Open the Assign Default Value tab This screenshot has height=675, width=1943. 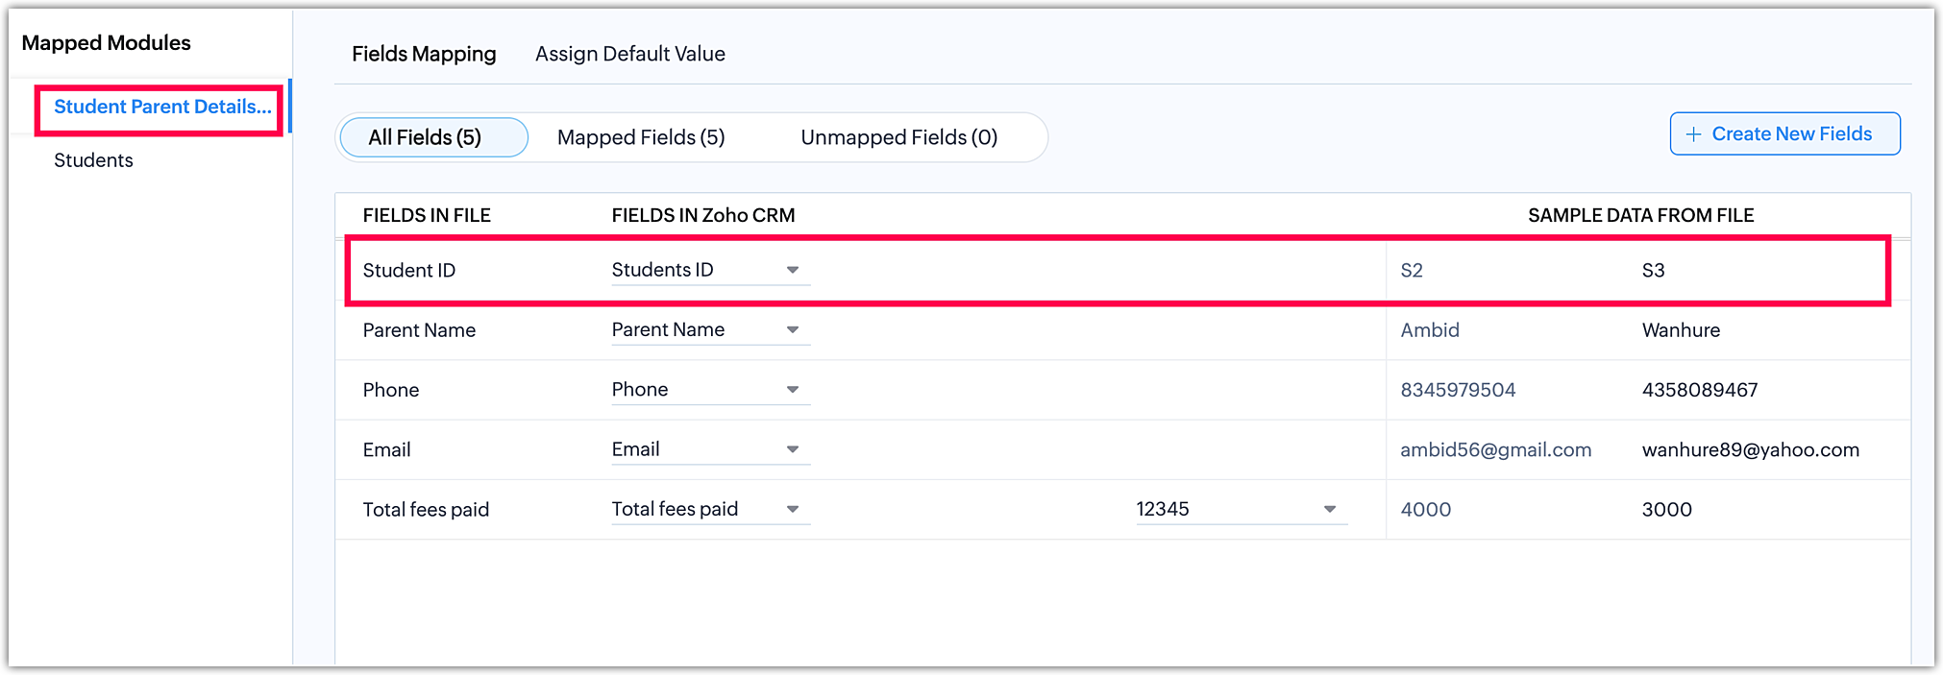[x=629, y=54]
